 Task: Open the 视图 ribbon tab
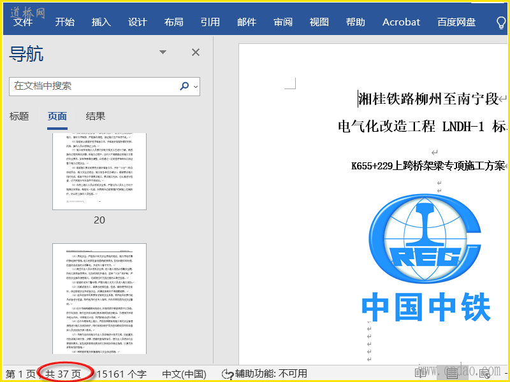(319, 22)
